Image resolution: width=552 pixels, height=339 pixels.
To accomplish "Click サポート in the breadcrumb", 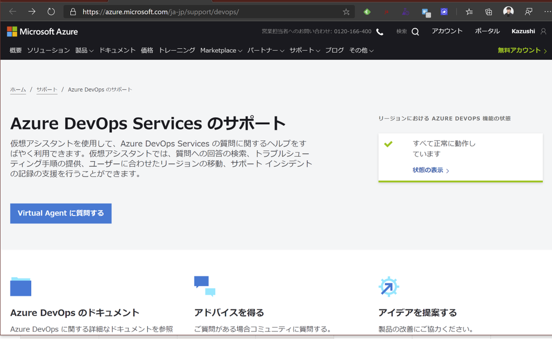I will tap(47, 90).
